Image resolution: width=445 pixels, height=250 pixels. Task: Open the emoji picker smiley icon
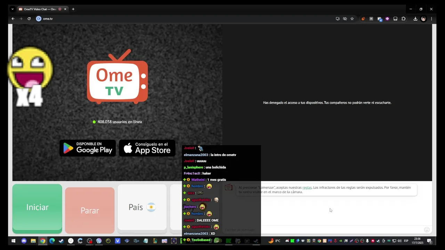click(427, 230)
